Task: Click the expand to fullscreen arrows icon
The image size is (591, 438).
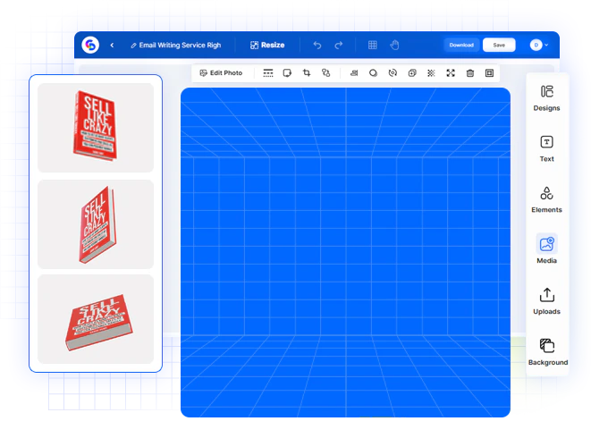Action: 451,72
